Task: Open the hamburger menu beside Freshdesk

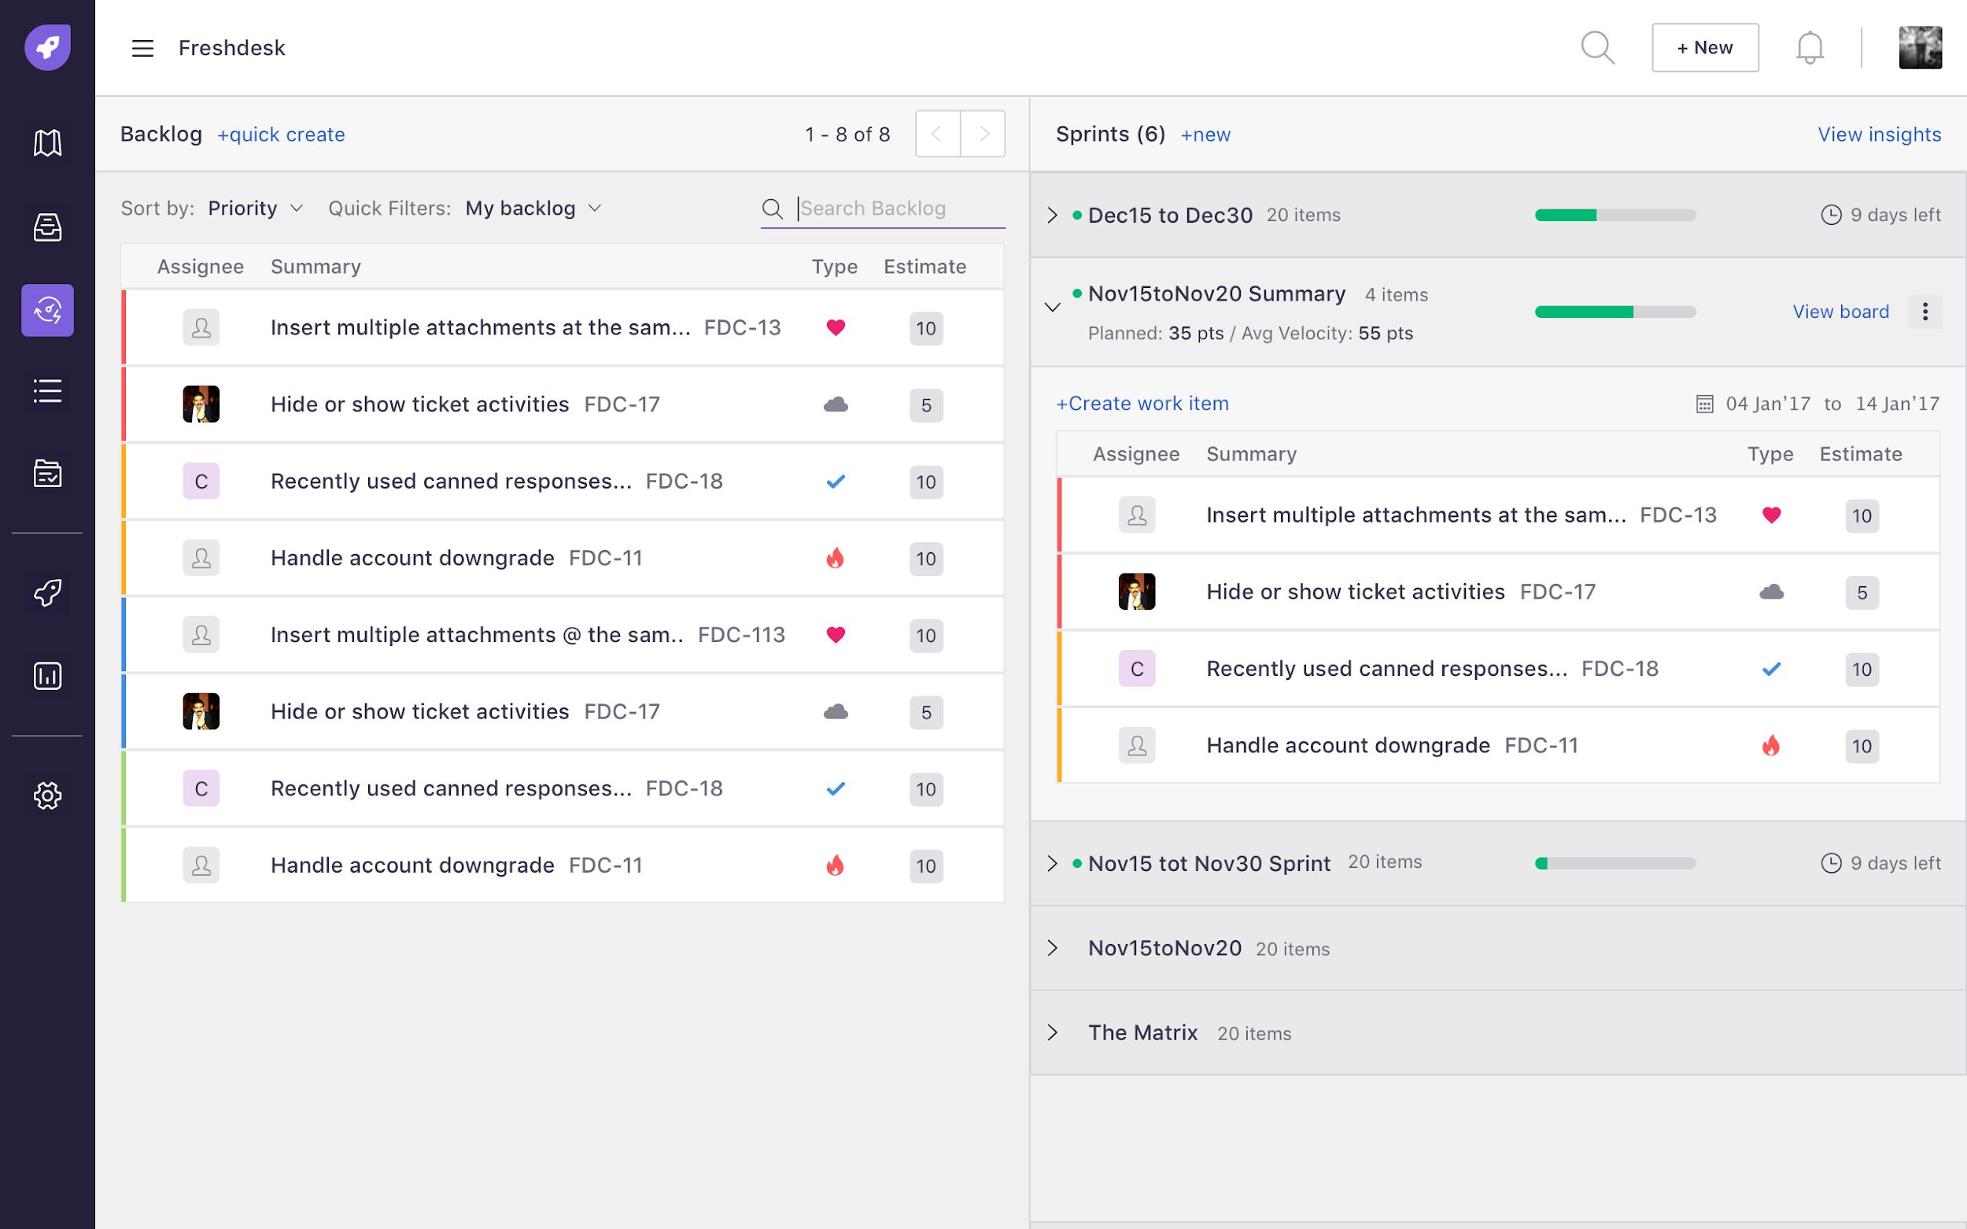Action: pyautogui.click(x=143, y=48)
